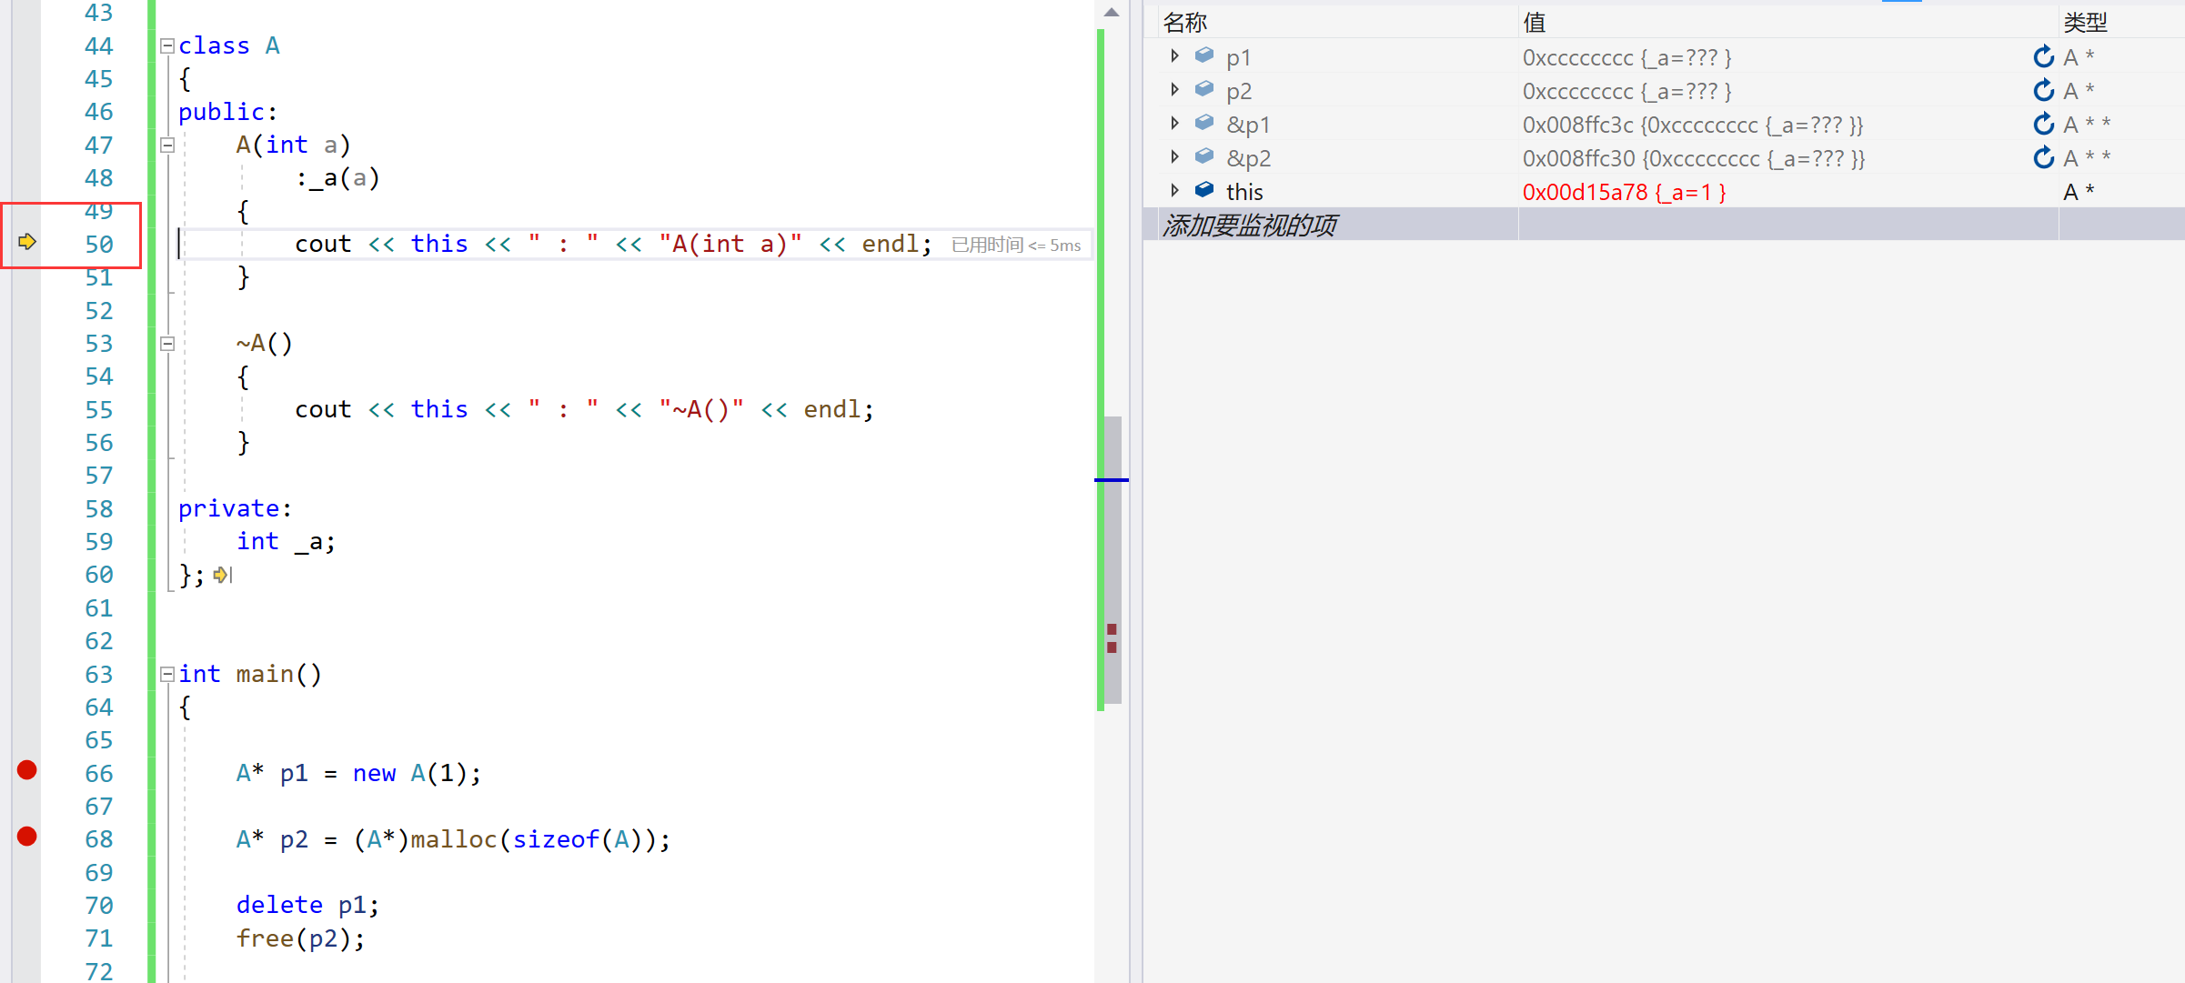Toggle the breakpoint on line 66
Screen dimensions: 2185x983
click(27, 771)
